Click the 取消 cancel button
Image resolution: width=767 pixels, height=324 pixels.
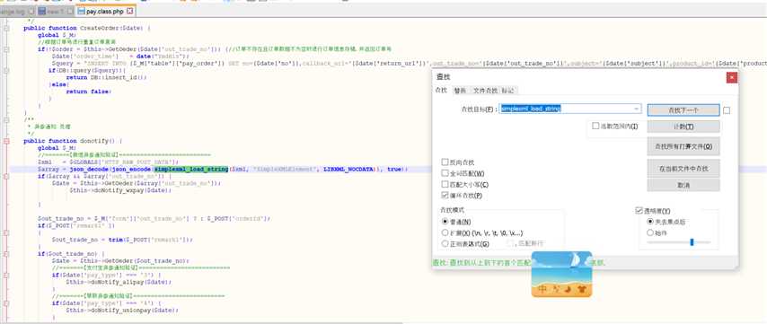point(683,185)
